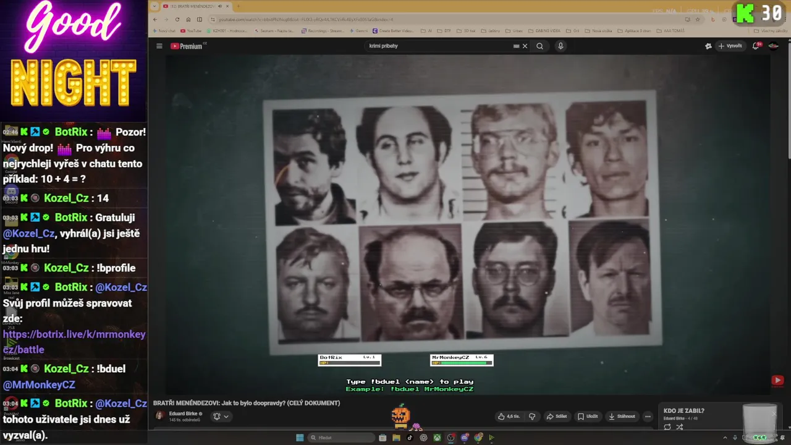Open the red Chrome taskbar icon right of Xbox
Screen dimensions: 791x445
[450, 438]
